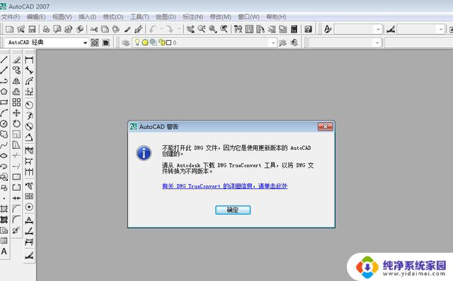Select the Aligned Dimension tool
453x281 pixels.
coord(29,71)
